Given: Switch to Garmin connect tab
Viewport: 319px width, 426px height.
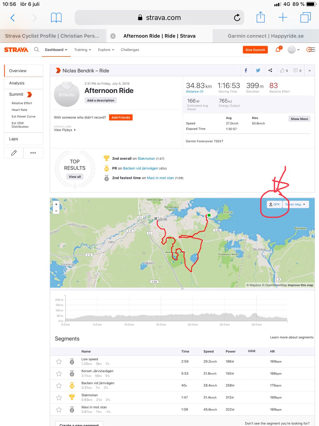Looking at the screenshot, I should pos(266,36).
